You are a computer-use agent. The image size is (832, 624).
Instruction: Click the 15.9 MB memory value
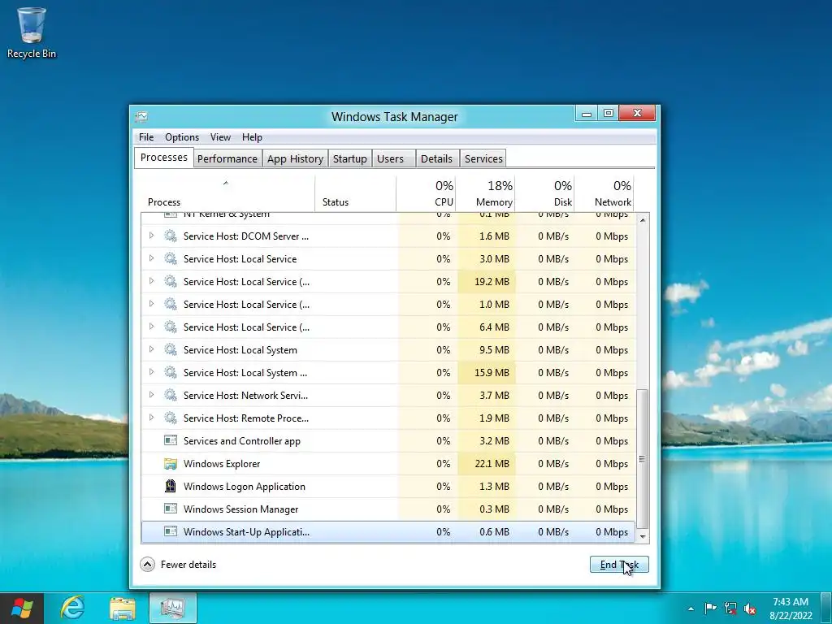point(492,372)
